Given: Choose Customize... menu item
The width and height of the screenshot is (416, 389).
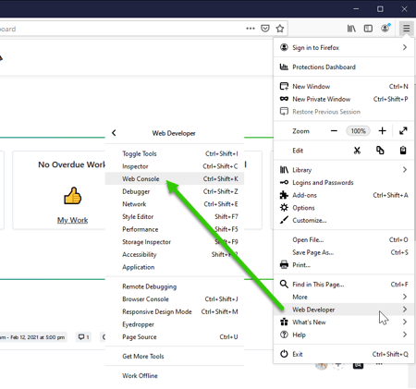Looking at the screenshot, I should 344,220.
